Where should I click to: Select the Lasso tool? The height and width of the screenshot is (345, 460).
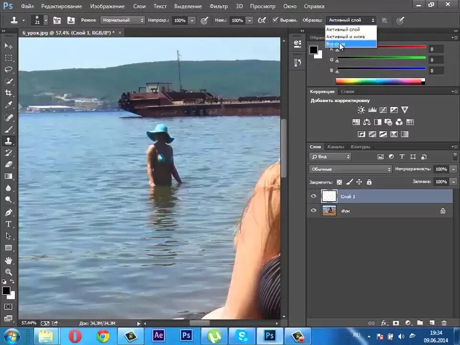8,69
